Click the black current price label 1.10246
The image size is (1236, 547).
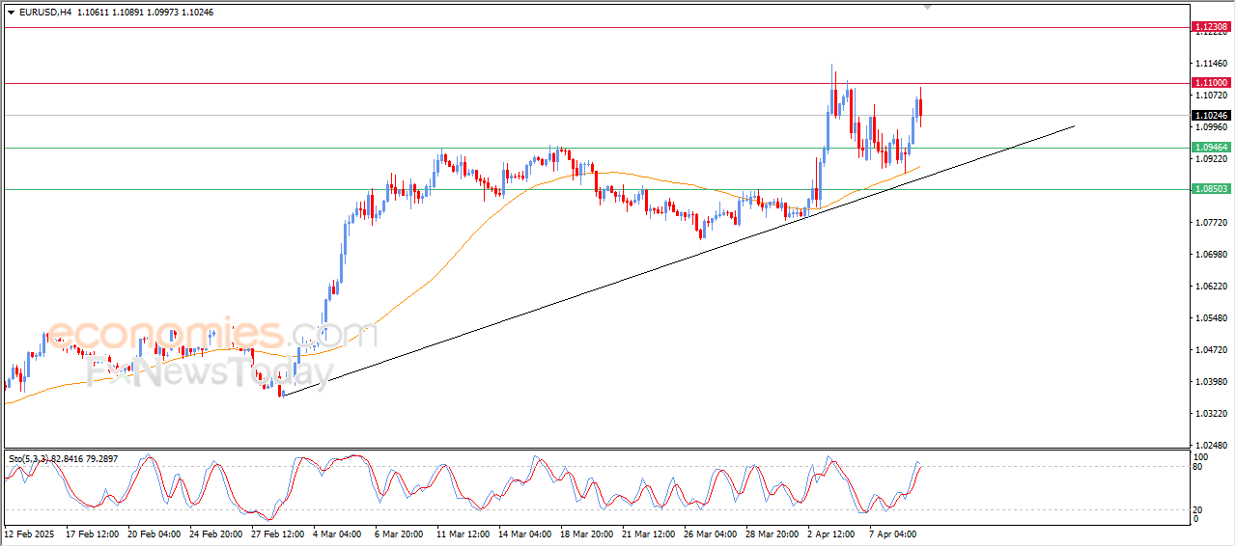1211,115
